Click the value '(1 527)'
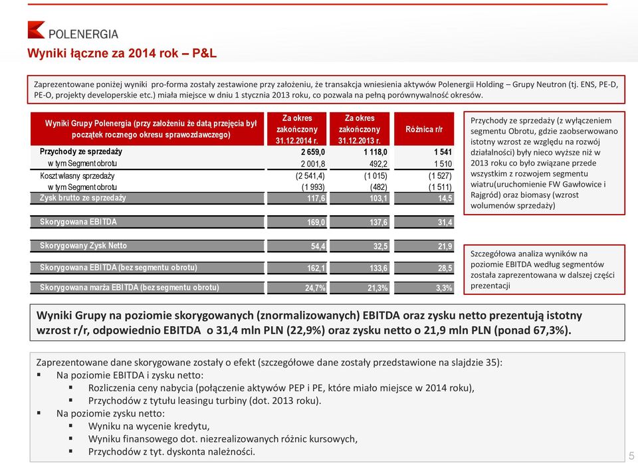This screenshot has width=638, height=463. tap(440, 176)
